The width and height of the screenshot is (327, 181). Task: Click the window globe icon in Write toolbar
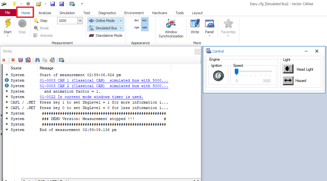coord(62,60)
